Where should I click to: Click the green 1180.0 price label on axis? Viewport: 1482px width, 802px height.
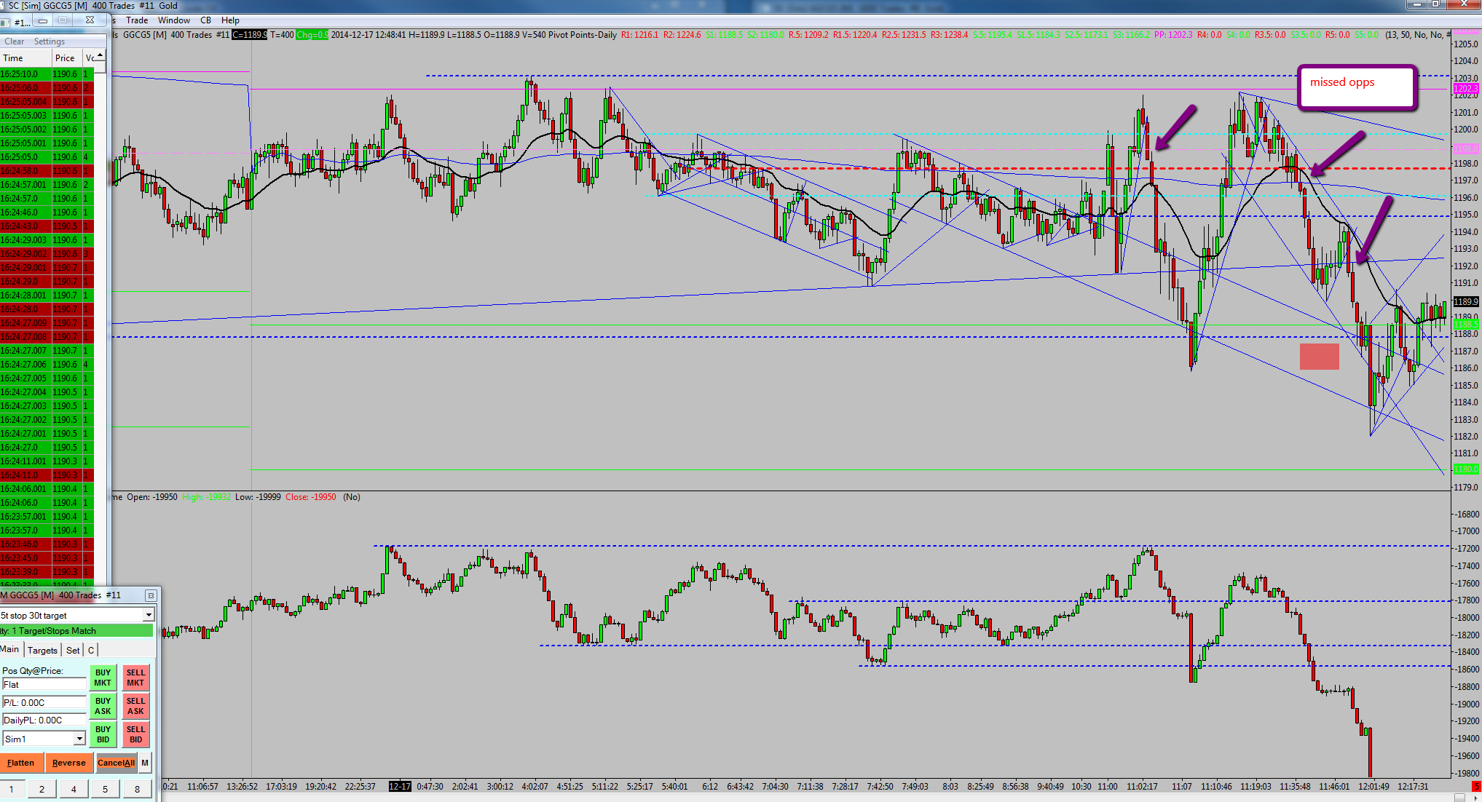[x=1466, y=469]
